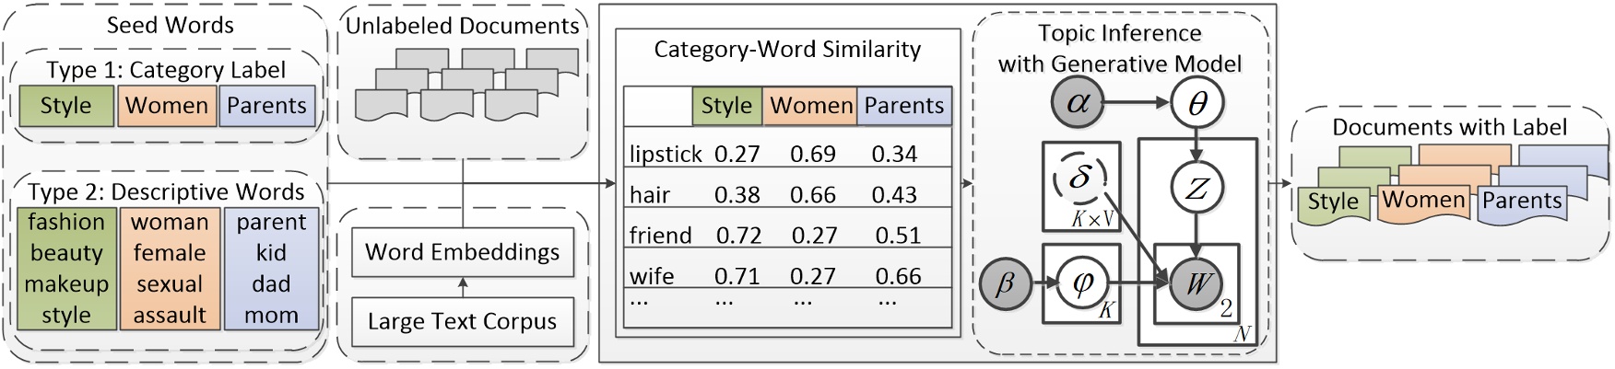Click the Word Embeddings box
Screen dimensions: 1615x369
click(462, 252)
